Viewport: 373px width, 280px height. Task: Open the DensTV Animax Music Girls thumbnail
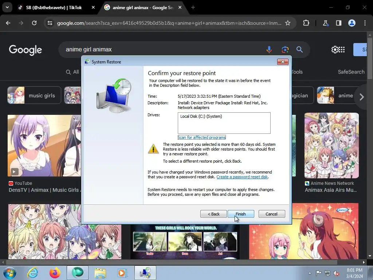tap(44, 146)
